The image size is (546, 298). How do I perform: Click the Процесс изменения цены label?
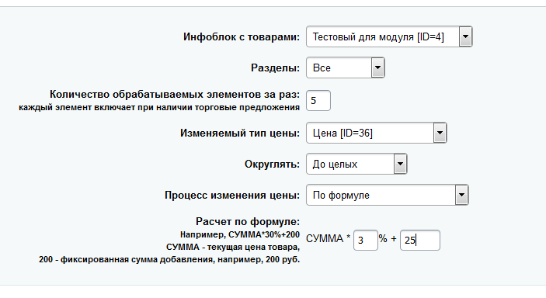pos(232,196)
